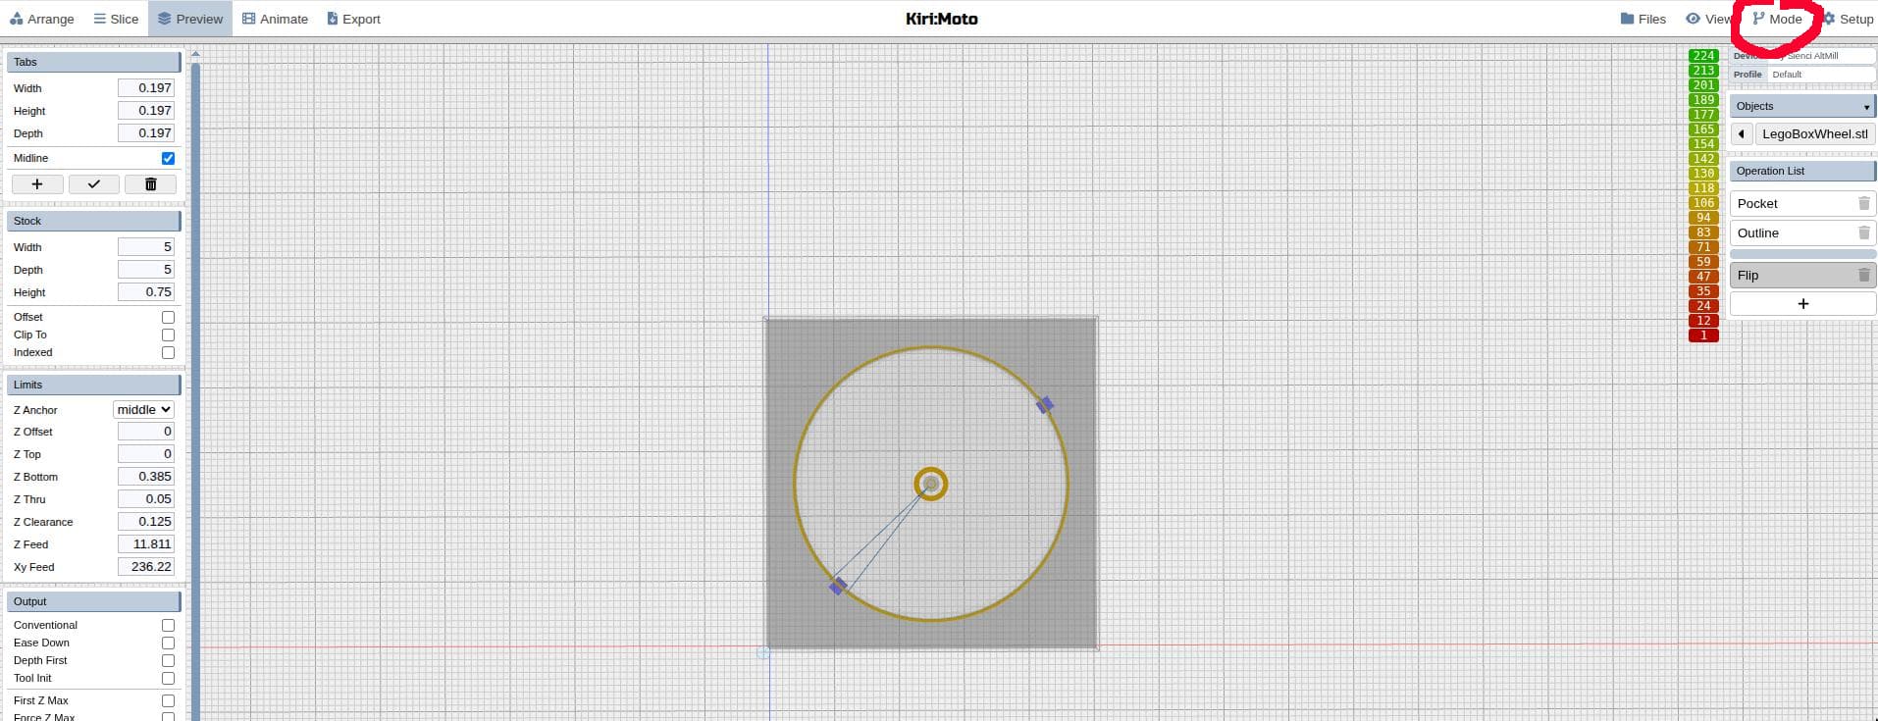Uncheck the Midline checkbox

(168, 158)
